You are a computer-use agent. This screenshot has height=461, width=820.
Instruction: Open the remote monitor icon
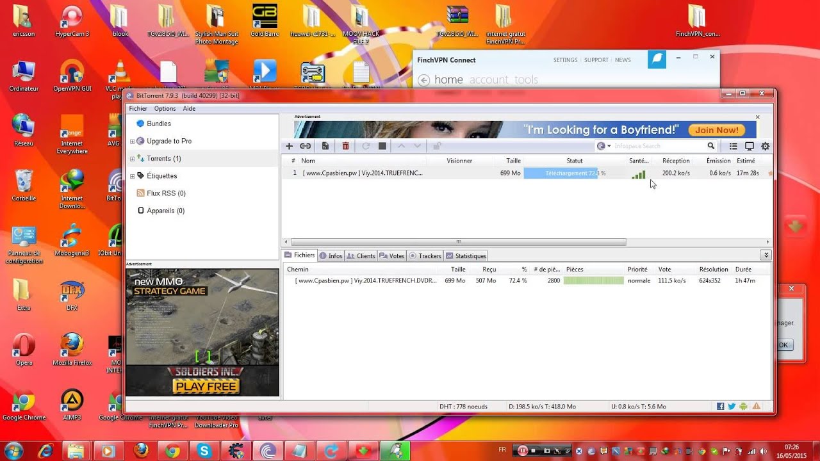pyautogui.click(x=750, y=146)
